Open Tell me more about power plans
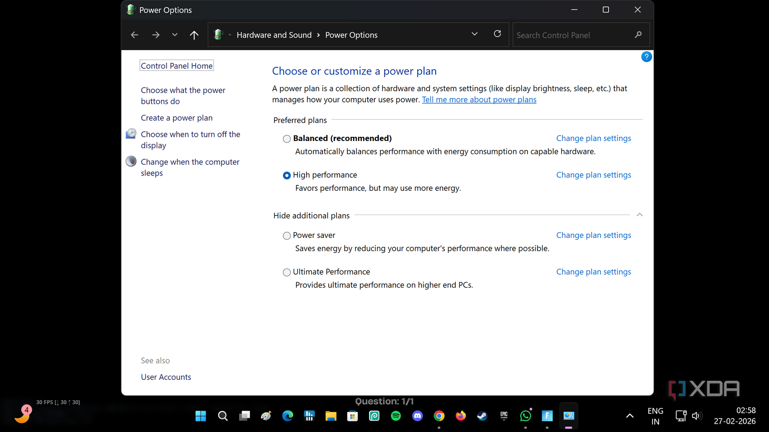The width and height of the screenshot is (769, 432). pos(479,100)
